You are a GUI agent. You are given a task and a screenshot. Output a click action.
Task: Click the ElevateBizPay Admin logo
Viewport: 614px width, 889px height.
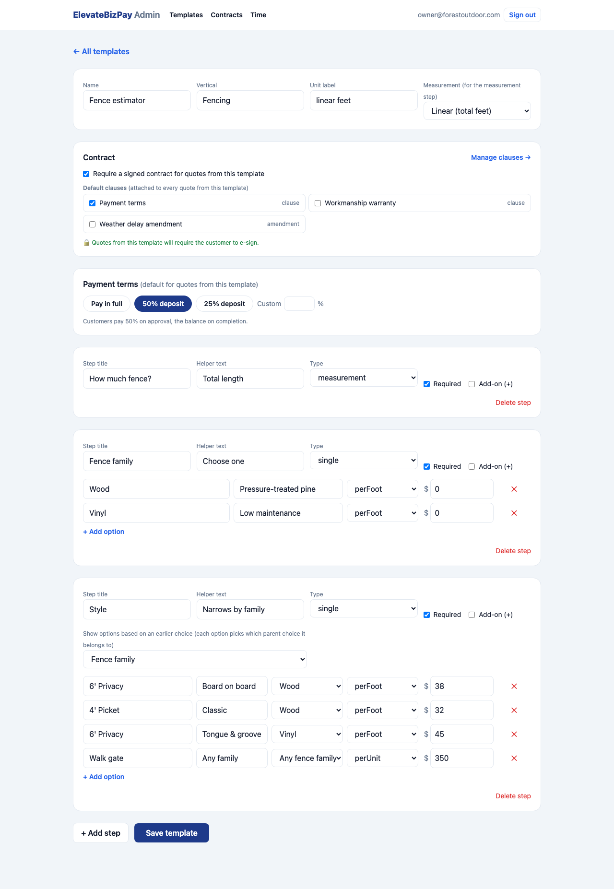point(117,15)
